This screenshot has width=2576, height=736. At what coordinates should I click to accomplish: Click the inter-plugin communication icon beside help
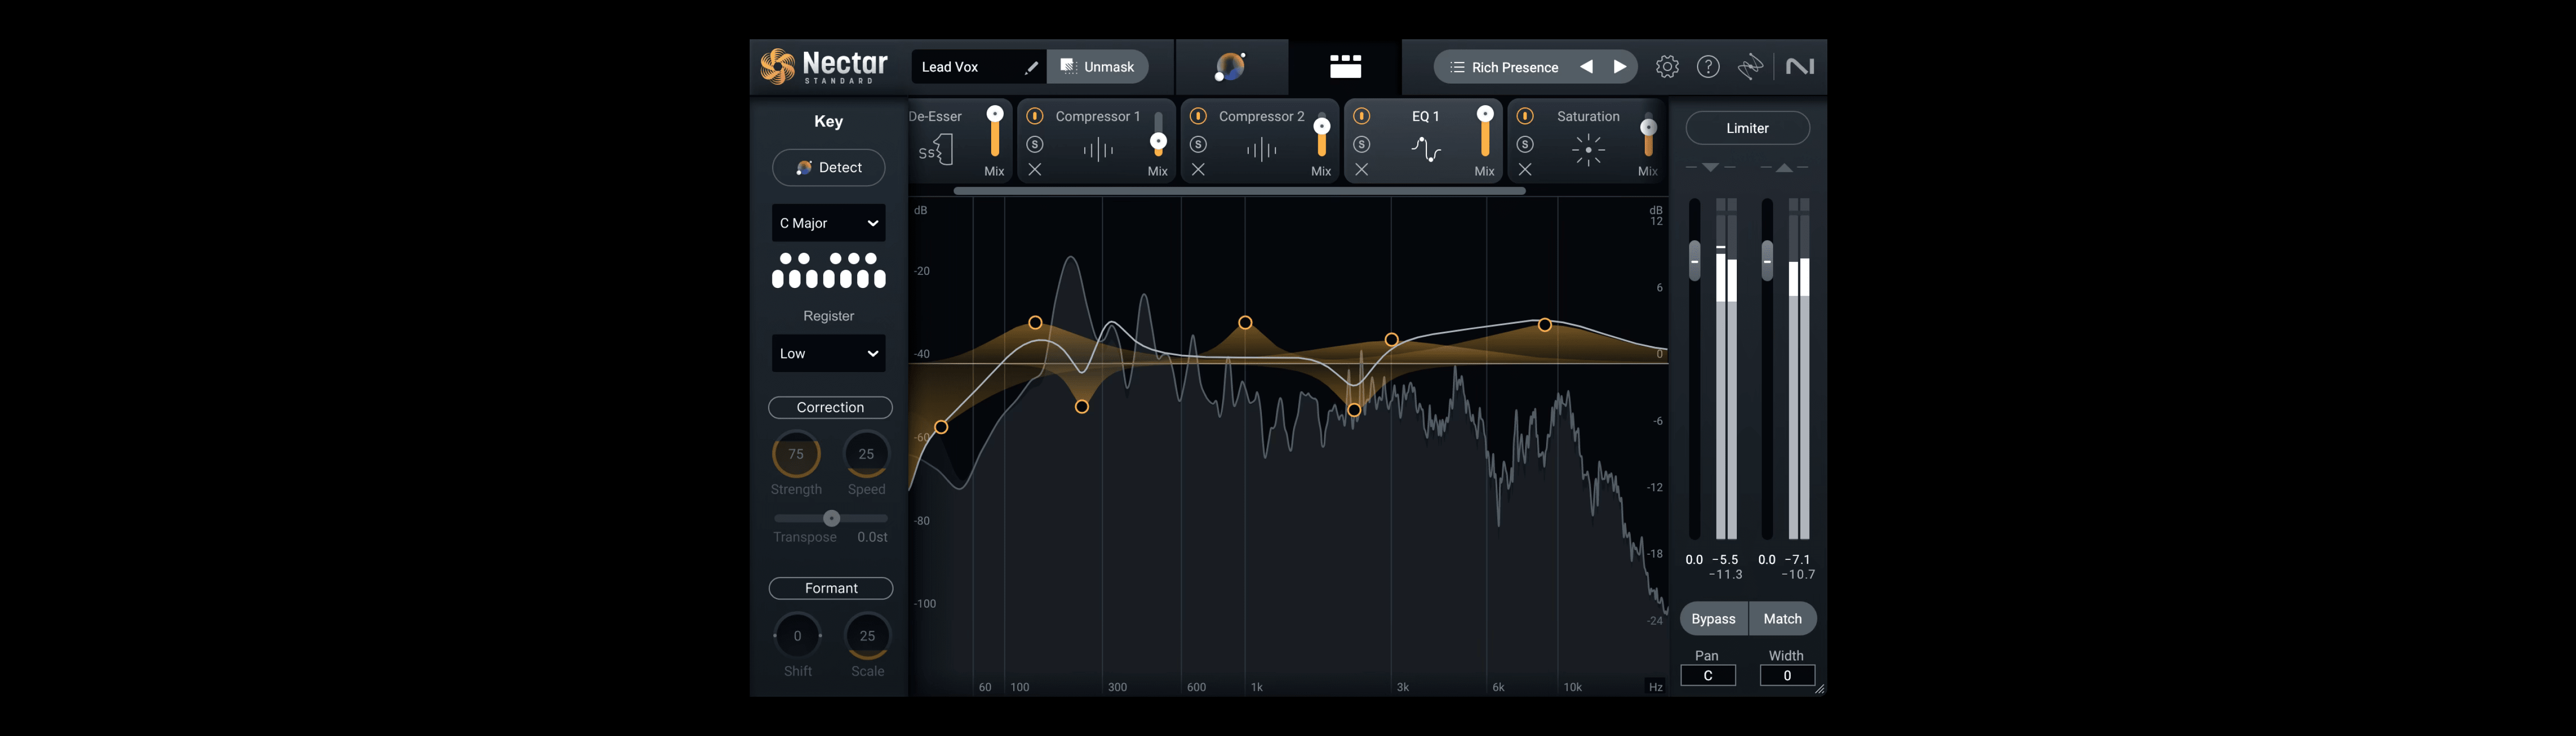(1750, 67)
